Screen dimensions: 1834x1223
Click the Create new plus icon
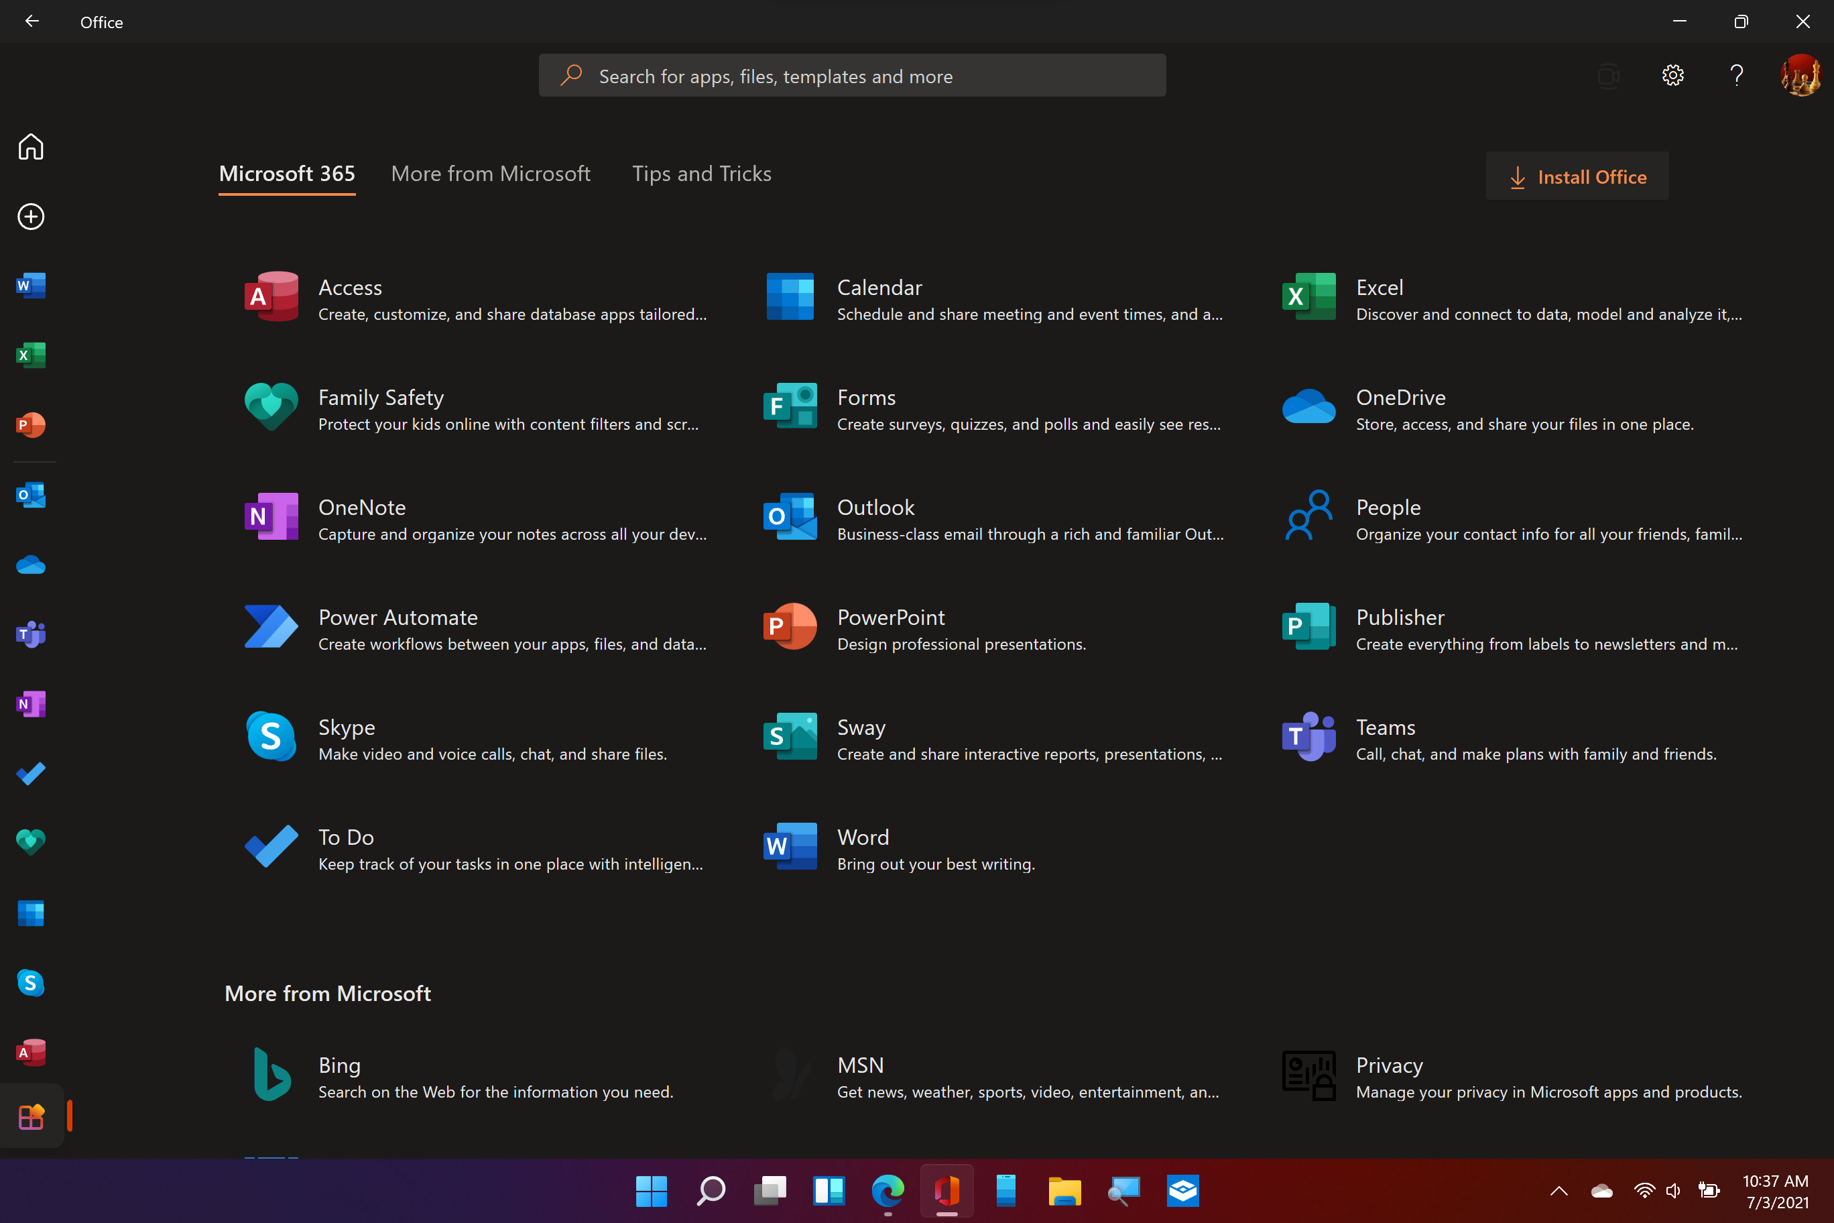pyautogui.click(x=30, y=217)
